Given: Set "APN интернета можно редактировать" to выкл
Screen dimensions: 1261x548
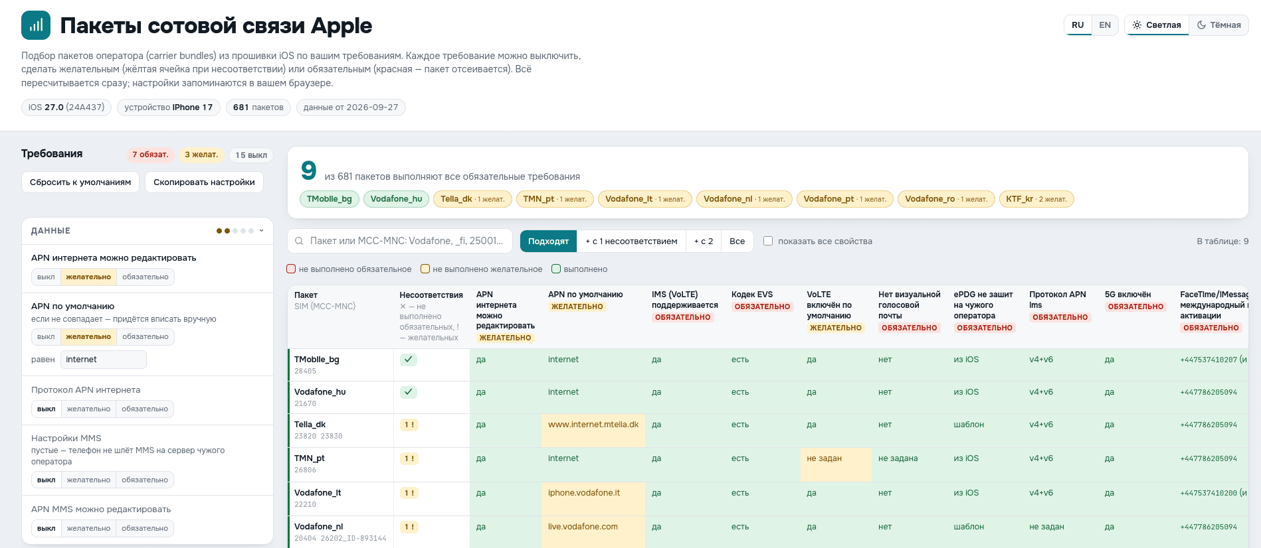Looking at the screenshot, I should pos(46,277).
